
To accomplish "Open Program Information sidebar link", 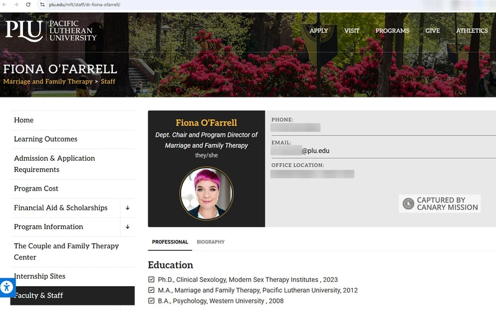I will pos(48,227).
